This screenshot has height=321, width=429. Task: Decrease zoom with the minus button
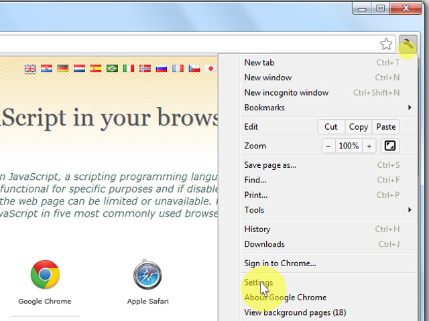(328, 146)
